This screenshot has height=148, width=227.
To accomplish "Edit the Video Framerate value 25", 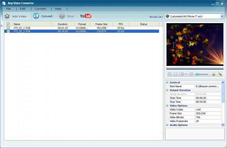I will (208, 121).
